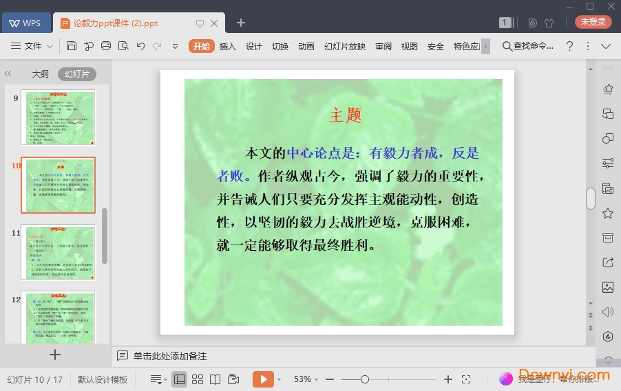This screenshot has width=621, height=391.
Task: Click the undo arrow icon
Action: [x=140, y=46]
